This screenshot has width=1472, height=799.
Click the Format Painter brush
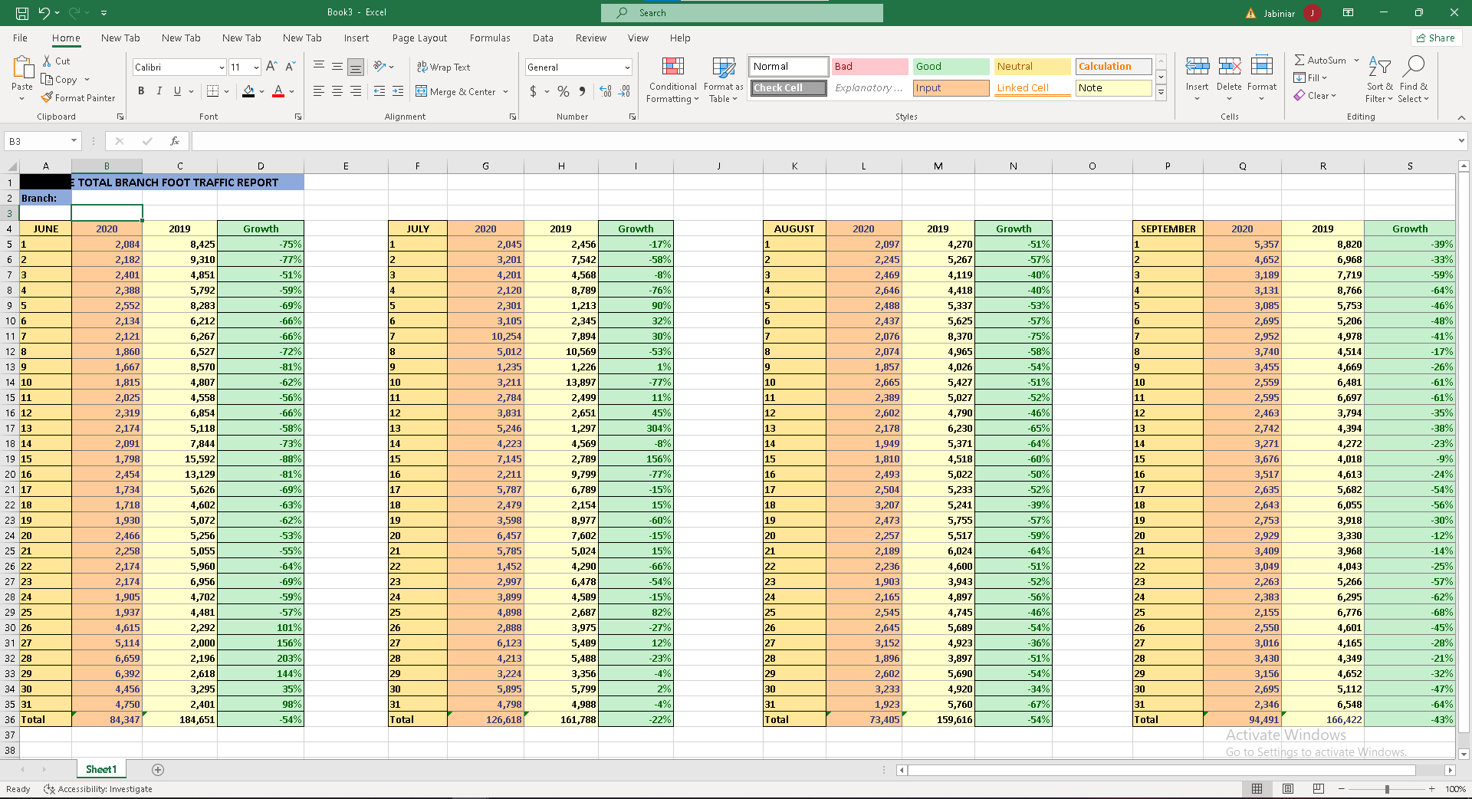(x=47, y=97)
